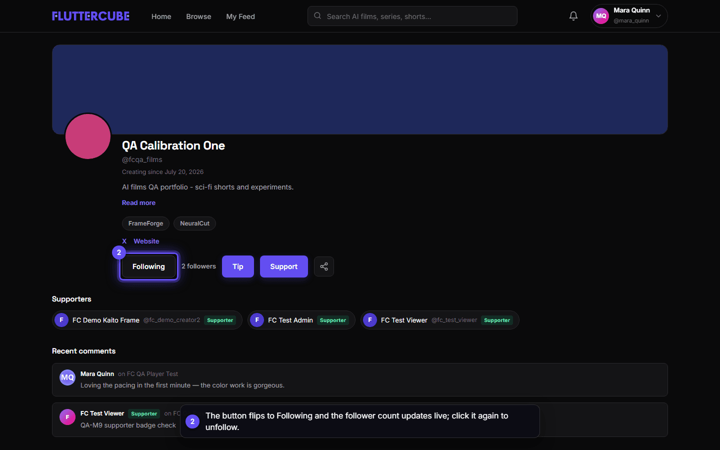Image resolution: width=720 pixels, height=450 pixels.
Task: Click the @fcqa_films handle
Action: (x=142, y=159)
